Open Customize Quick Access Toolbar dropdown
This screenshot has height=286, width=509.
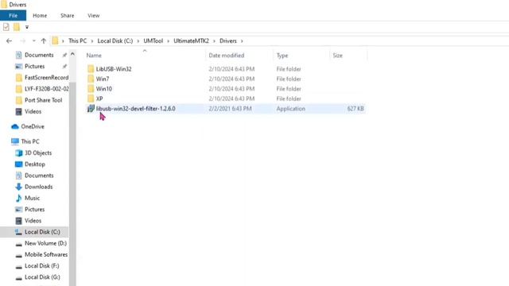point(27,27)
